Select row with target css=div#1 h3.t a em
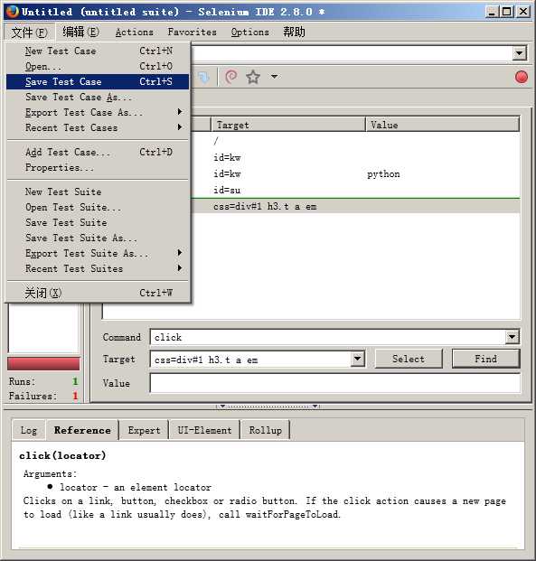536x561 pixels. tap(354, 207)
